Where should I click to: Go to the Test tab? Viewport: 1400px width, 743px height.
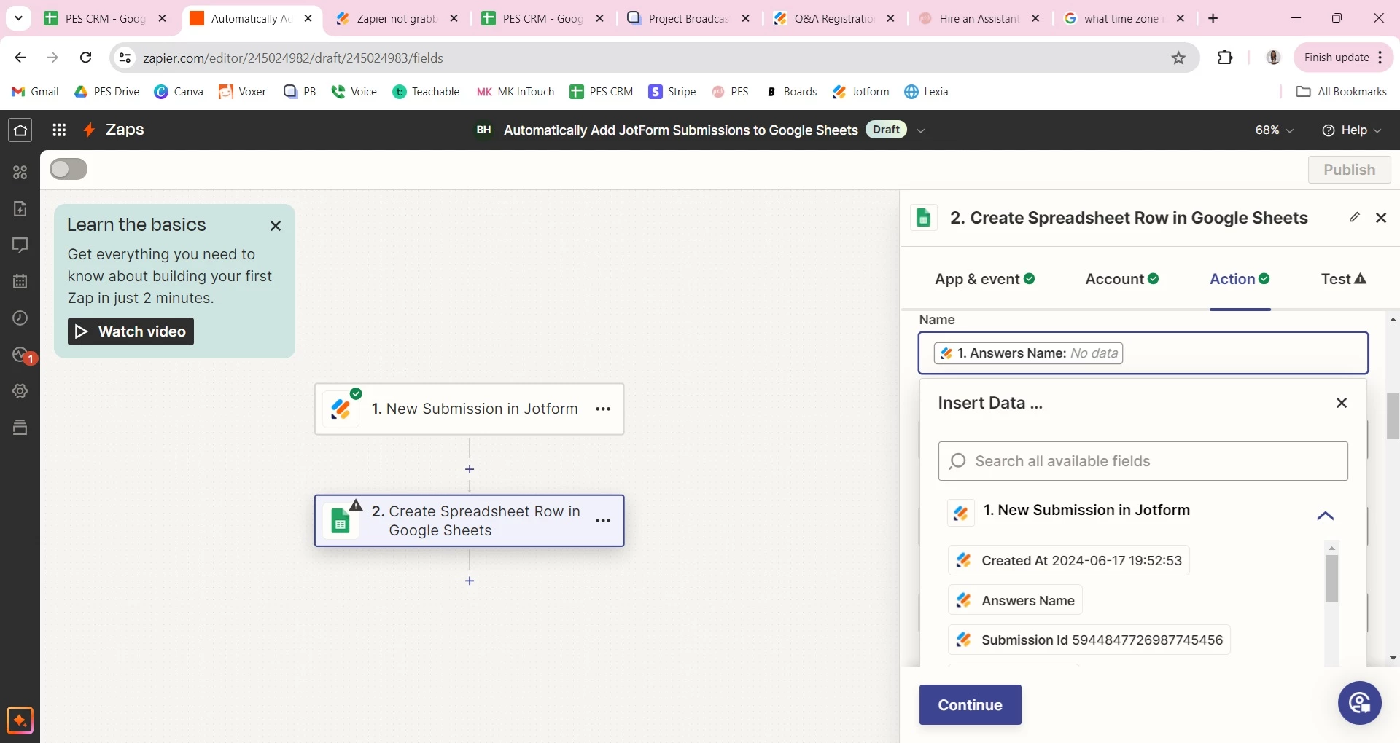(1343, 279)
